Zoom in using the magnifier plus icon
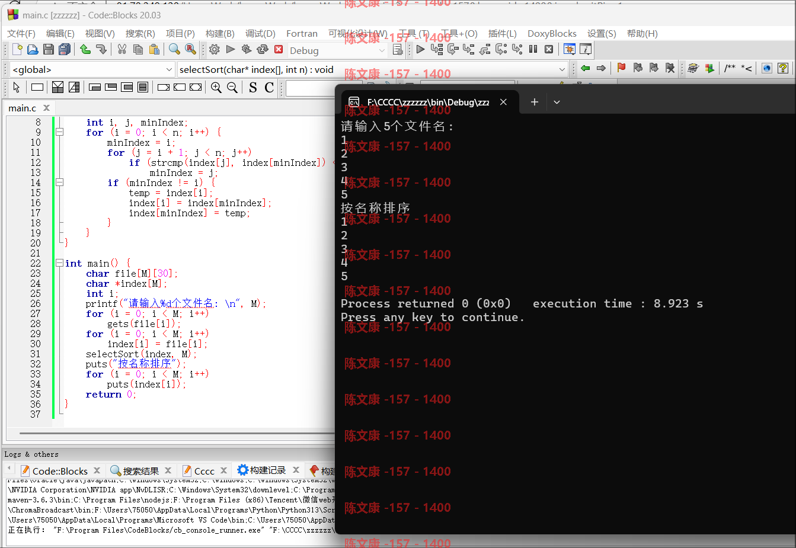Viewport: 796px width, 548px height. 216,88
